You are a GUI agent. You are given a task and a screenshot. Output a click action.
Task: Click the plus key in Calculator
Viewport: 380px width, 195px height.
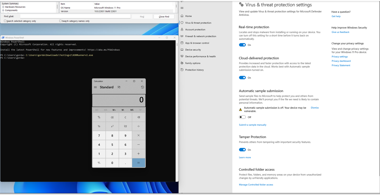pos(138,154)
